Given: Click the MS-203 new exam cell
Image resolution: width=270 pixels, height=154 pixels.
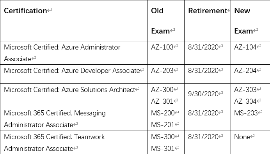Looking at the screenshot, I should pyautogui.click(x=250, y=119).
